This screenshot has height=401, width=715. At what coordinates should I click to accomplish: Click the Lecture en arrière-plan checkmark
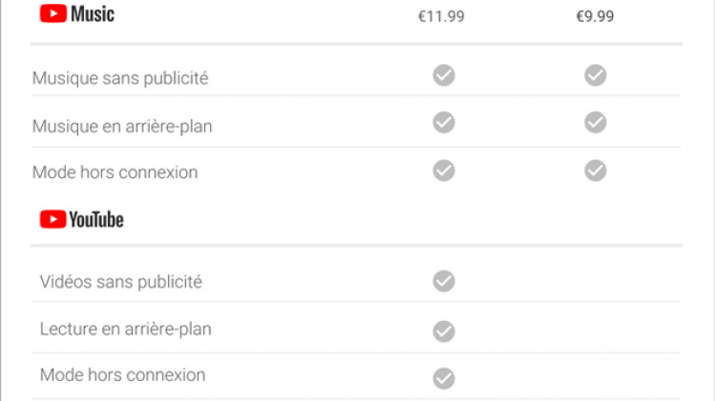(x=444, y=331)
